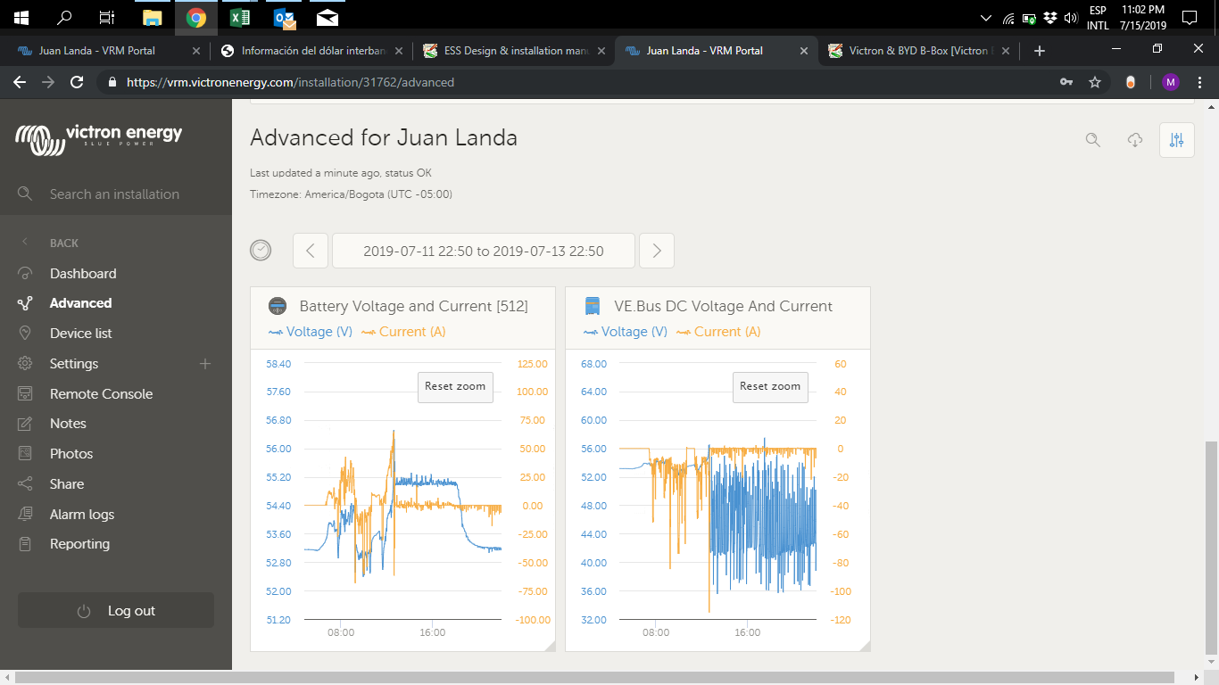The height and width of the screenshot is (685, 1219).
Task: Open Device list in sidebar menu
Action: pos(81,334)
